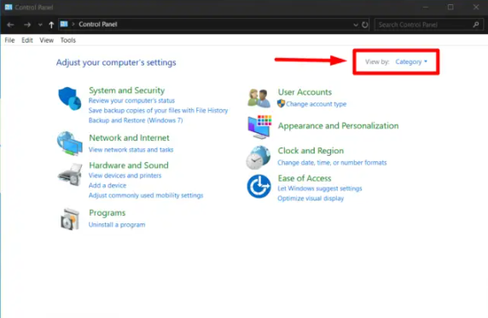This screenshot has height=318, width=488.
Task: Open the Programs category
Action: [107, 213]
